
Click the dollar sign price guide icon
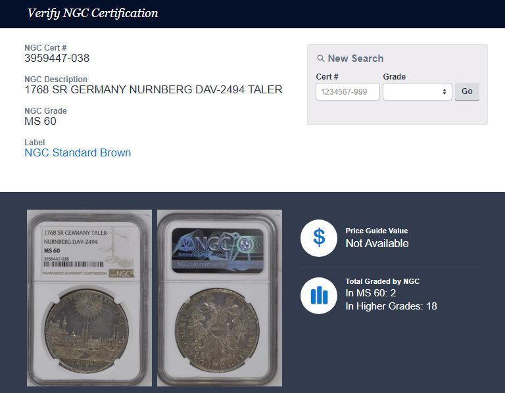tap(319, 238)
